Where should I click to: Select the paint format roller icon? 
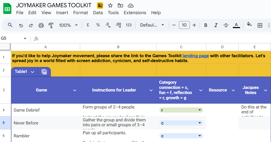[51, 25]
